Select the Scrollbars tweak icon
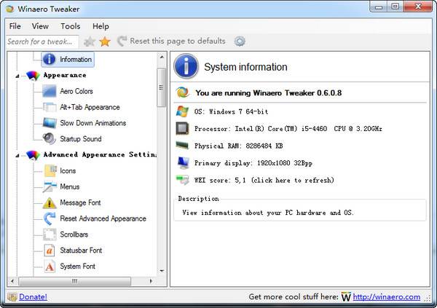The image size is (437, 308). click(49, 234)
